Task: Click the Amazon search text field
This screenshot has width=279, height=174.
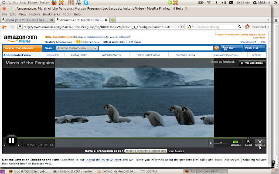Action: [x=156, y=48]
